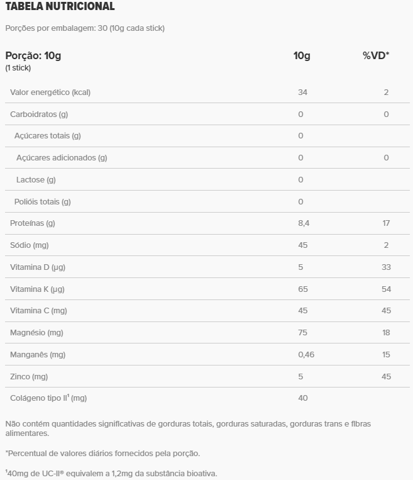This screenshot has height=480, width=413.
Task: Click the Açúcares adicionados (g) label
Action: pos(62,158)
